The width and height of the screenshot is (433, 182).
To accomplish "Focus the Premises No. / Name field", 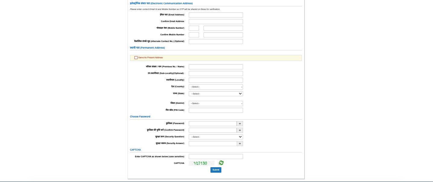I will click(215, 67).
